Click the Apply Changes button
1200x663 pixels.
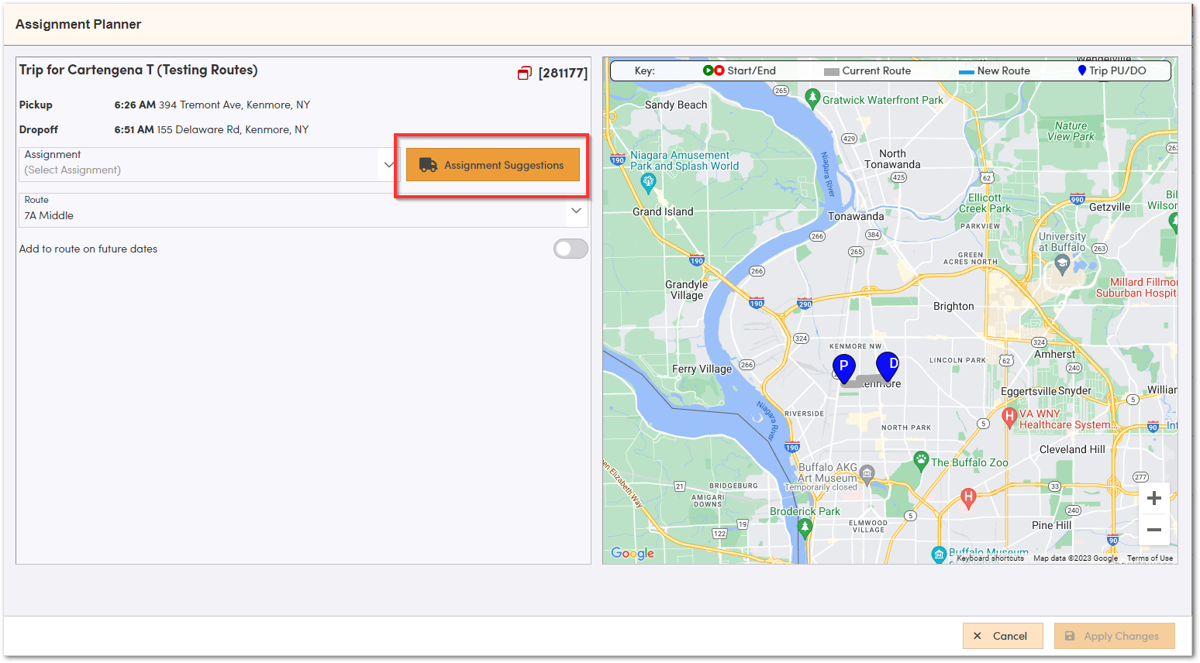pyautogui.click(x=1114, y=636)
